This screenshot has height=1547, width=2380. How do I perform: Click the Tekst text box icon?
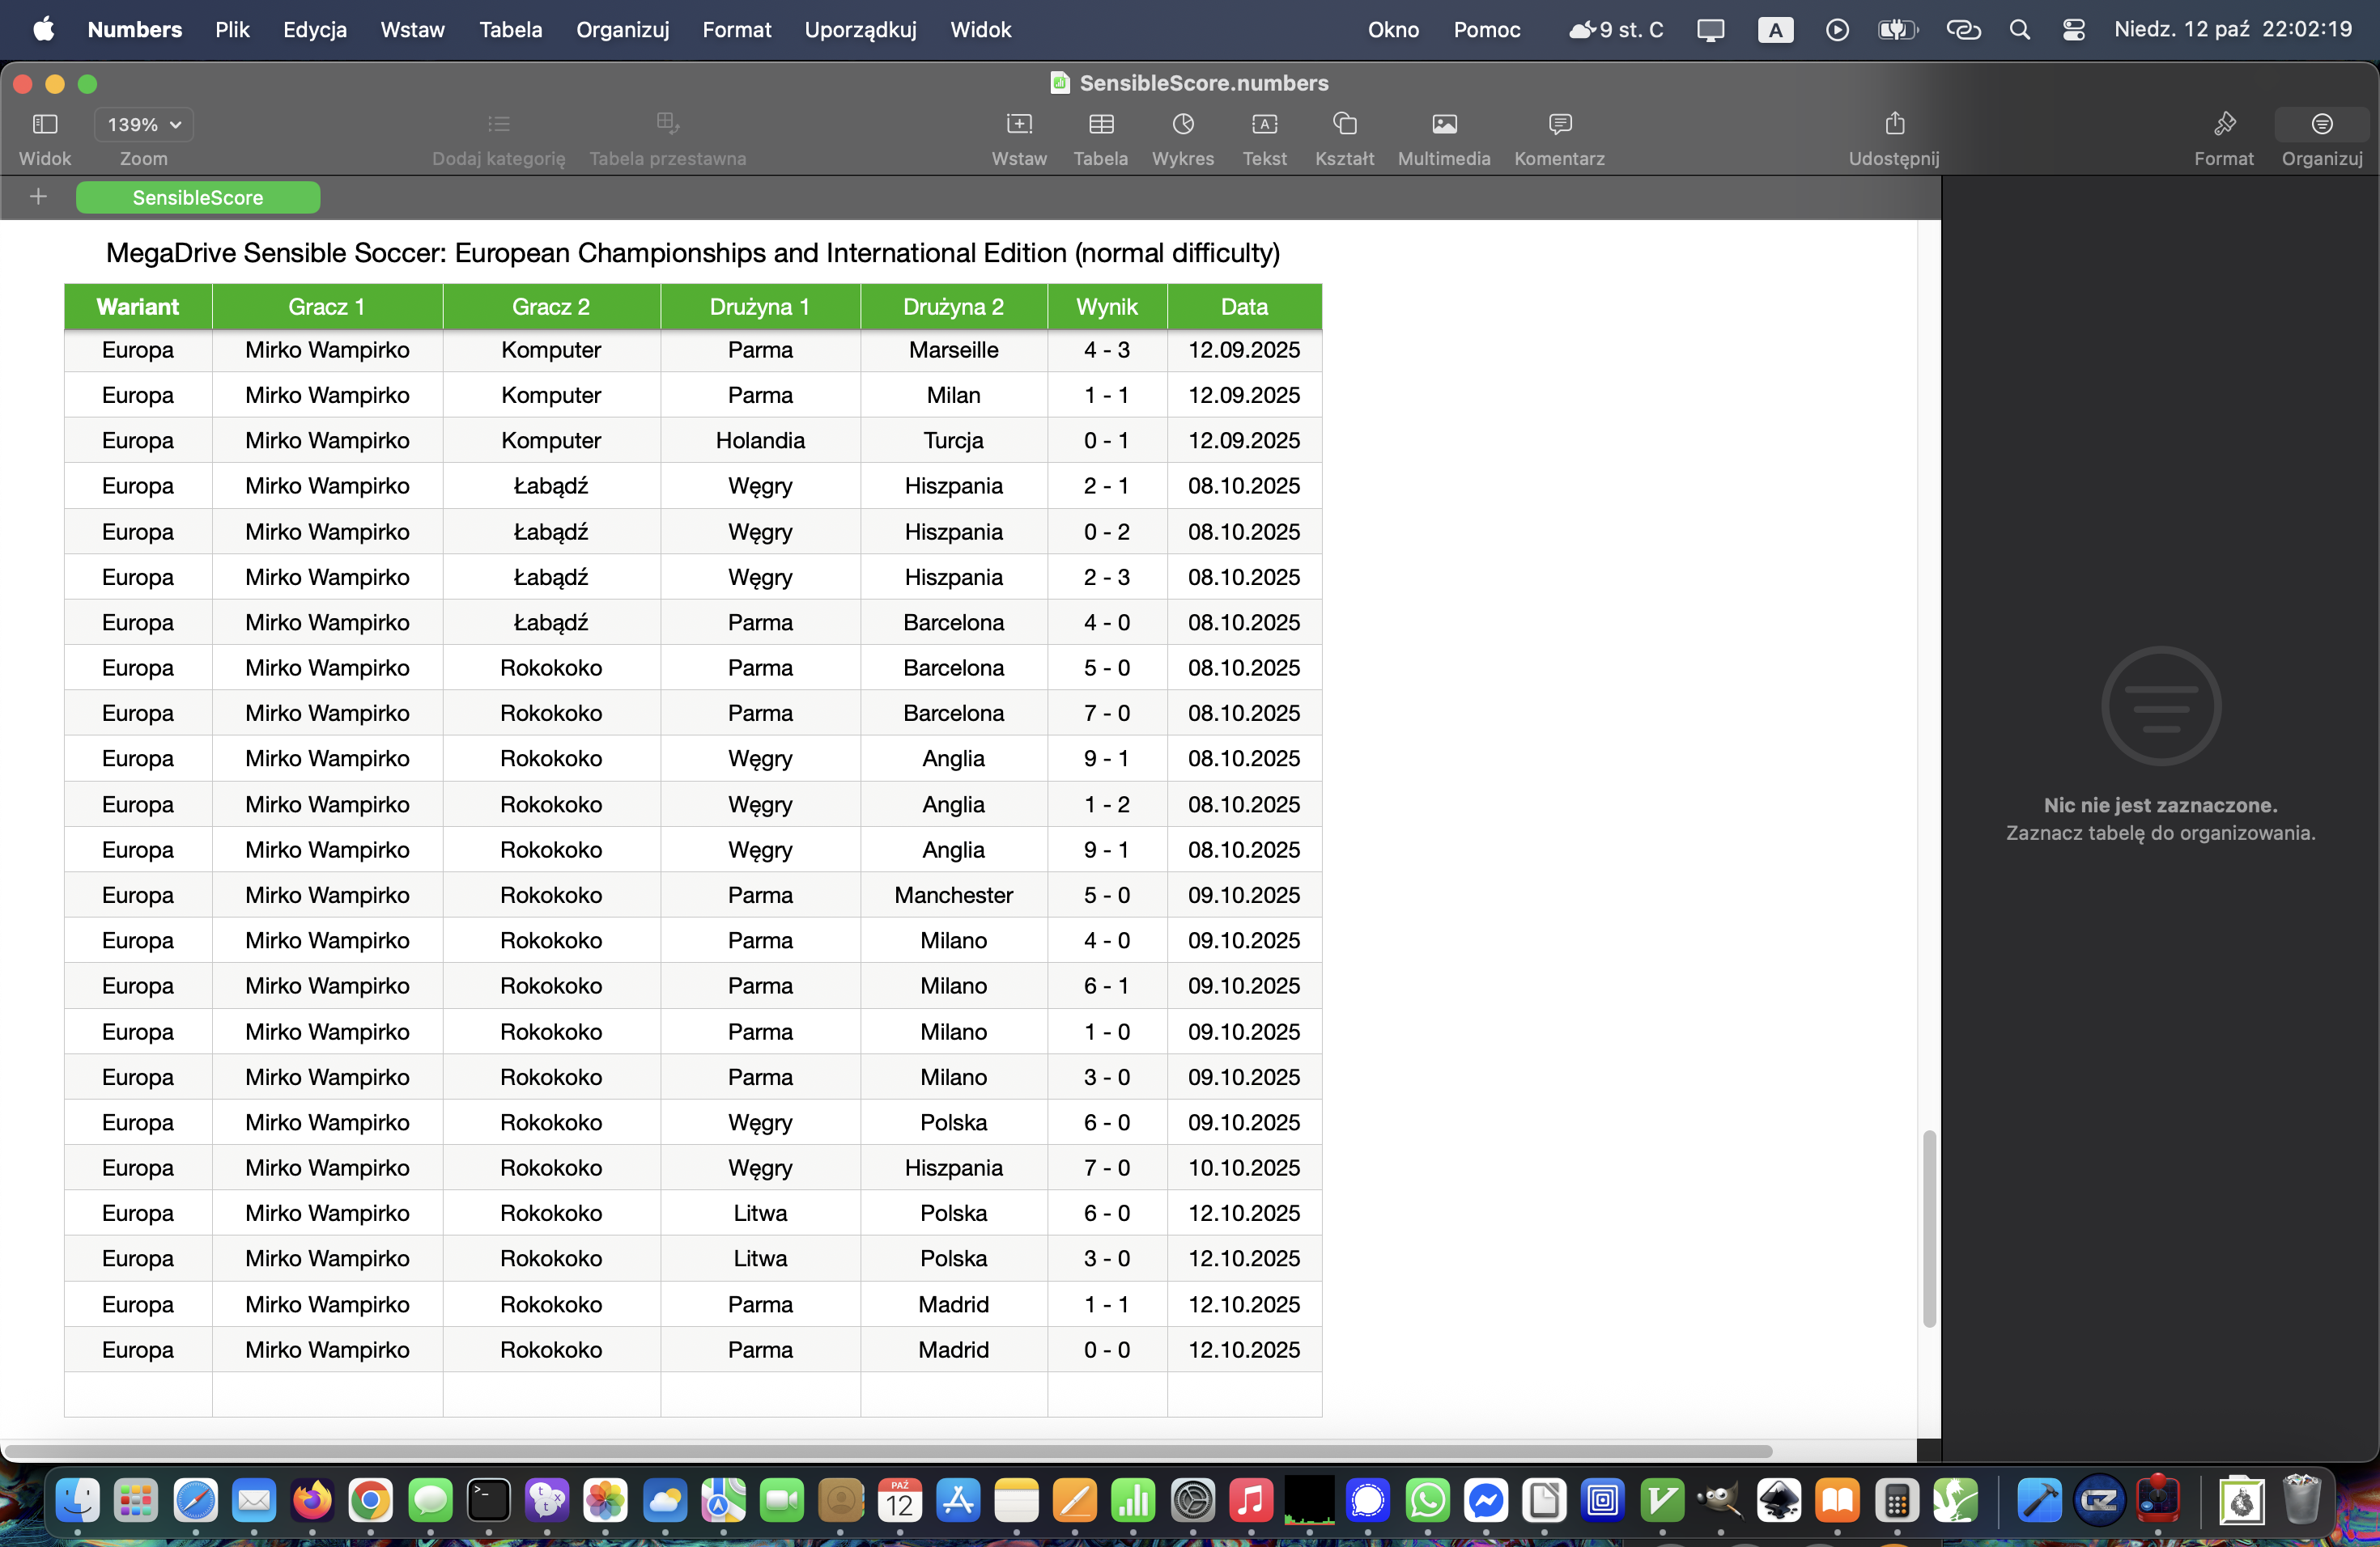click(1264, 125)
